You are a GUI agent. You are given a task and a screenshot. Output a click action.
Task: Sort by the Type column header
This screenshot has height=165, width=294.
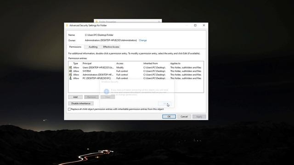pyautogui.click(x=75, y=63)
